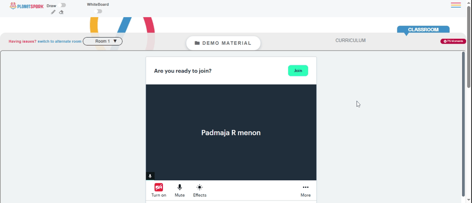Click the Join button
Viewport: 472px width, 203px height.
pyautogui.click(x=298, y=70)
